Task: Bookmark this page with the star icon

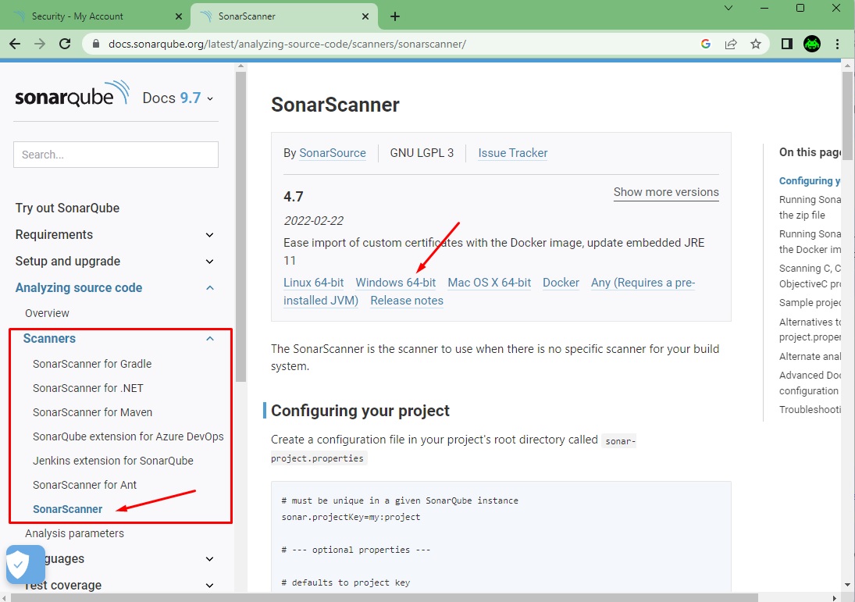Action: point(756,45)
